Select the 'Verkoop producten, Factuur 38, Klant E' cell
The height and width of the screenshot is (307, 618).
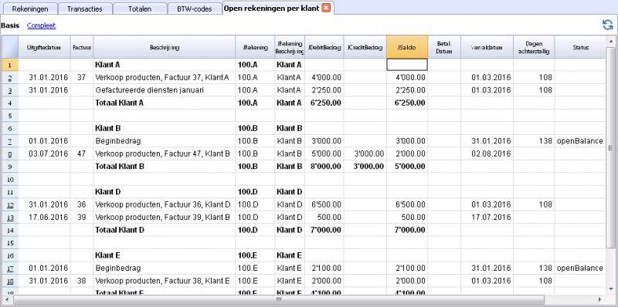165,281
